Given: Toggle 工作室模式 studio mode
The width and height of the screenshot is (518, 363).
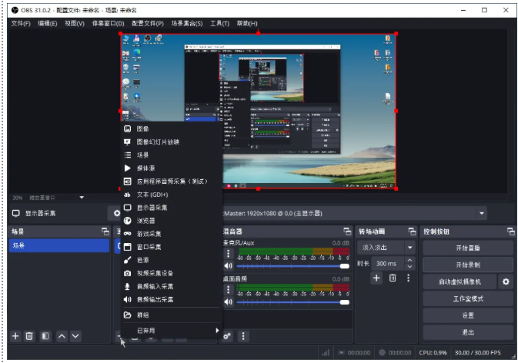Looking at the screenshot, I should [x=468, y=298].
